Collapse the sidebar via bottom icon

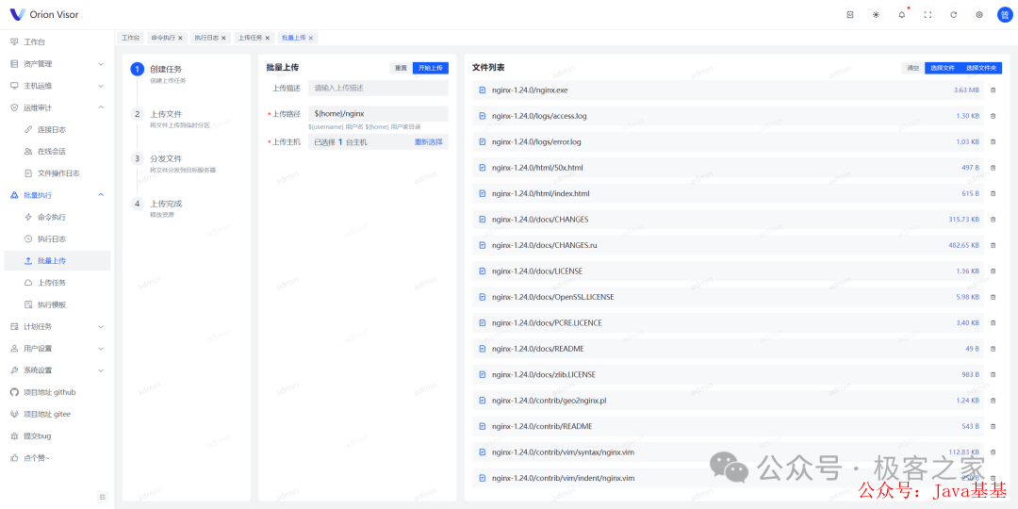[x=103, y=497]
